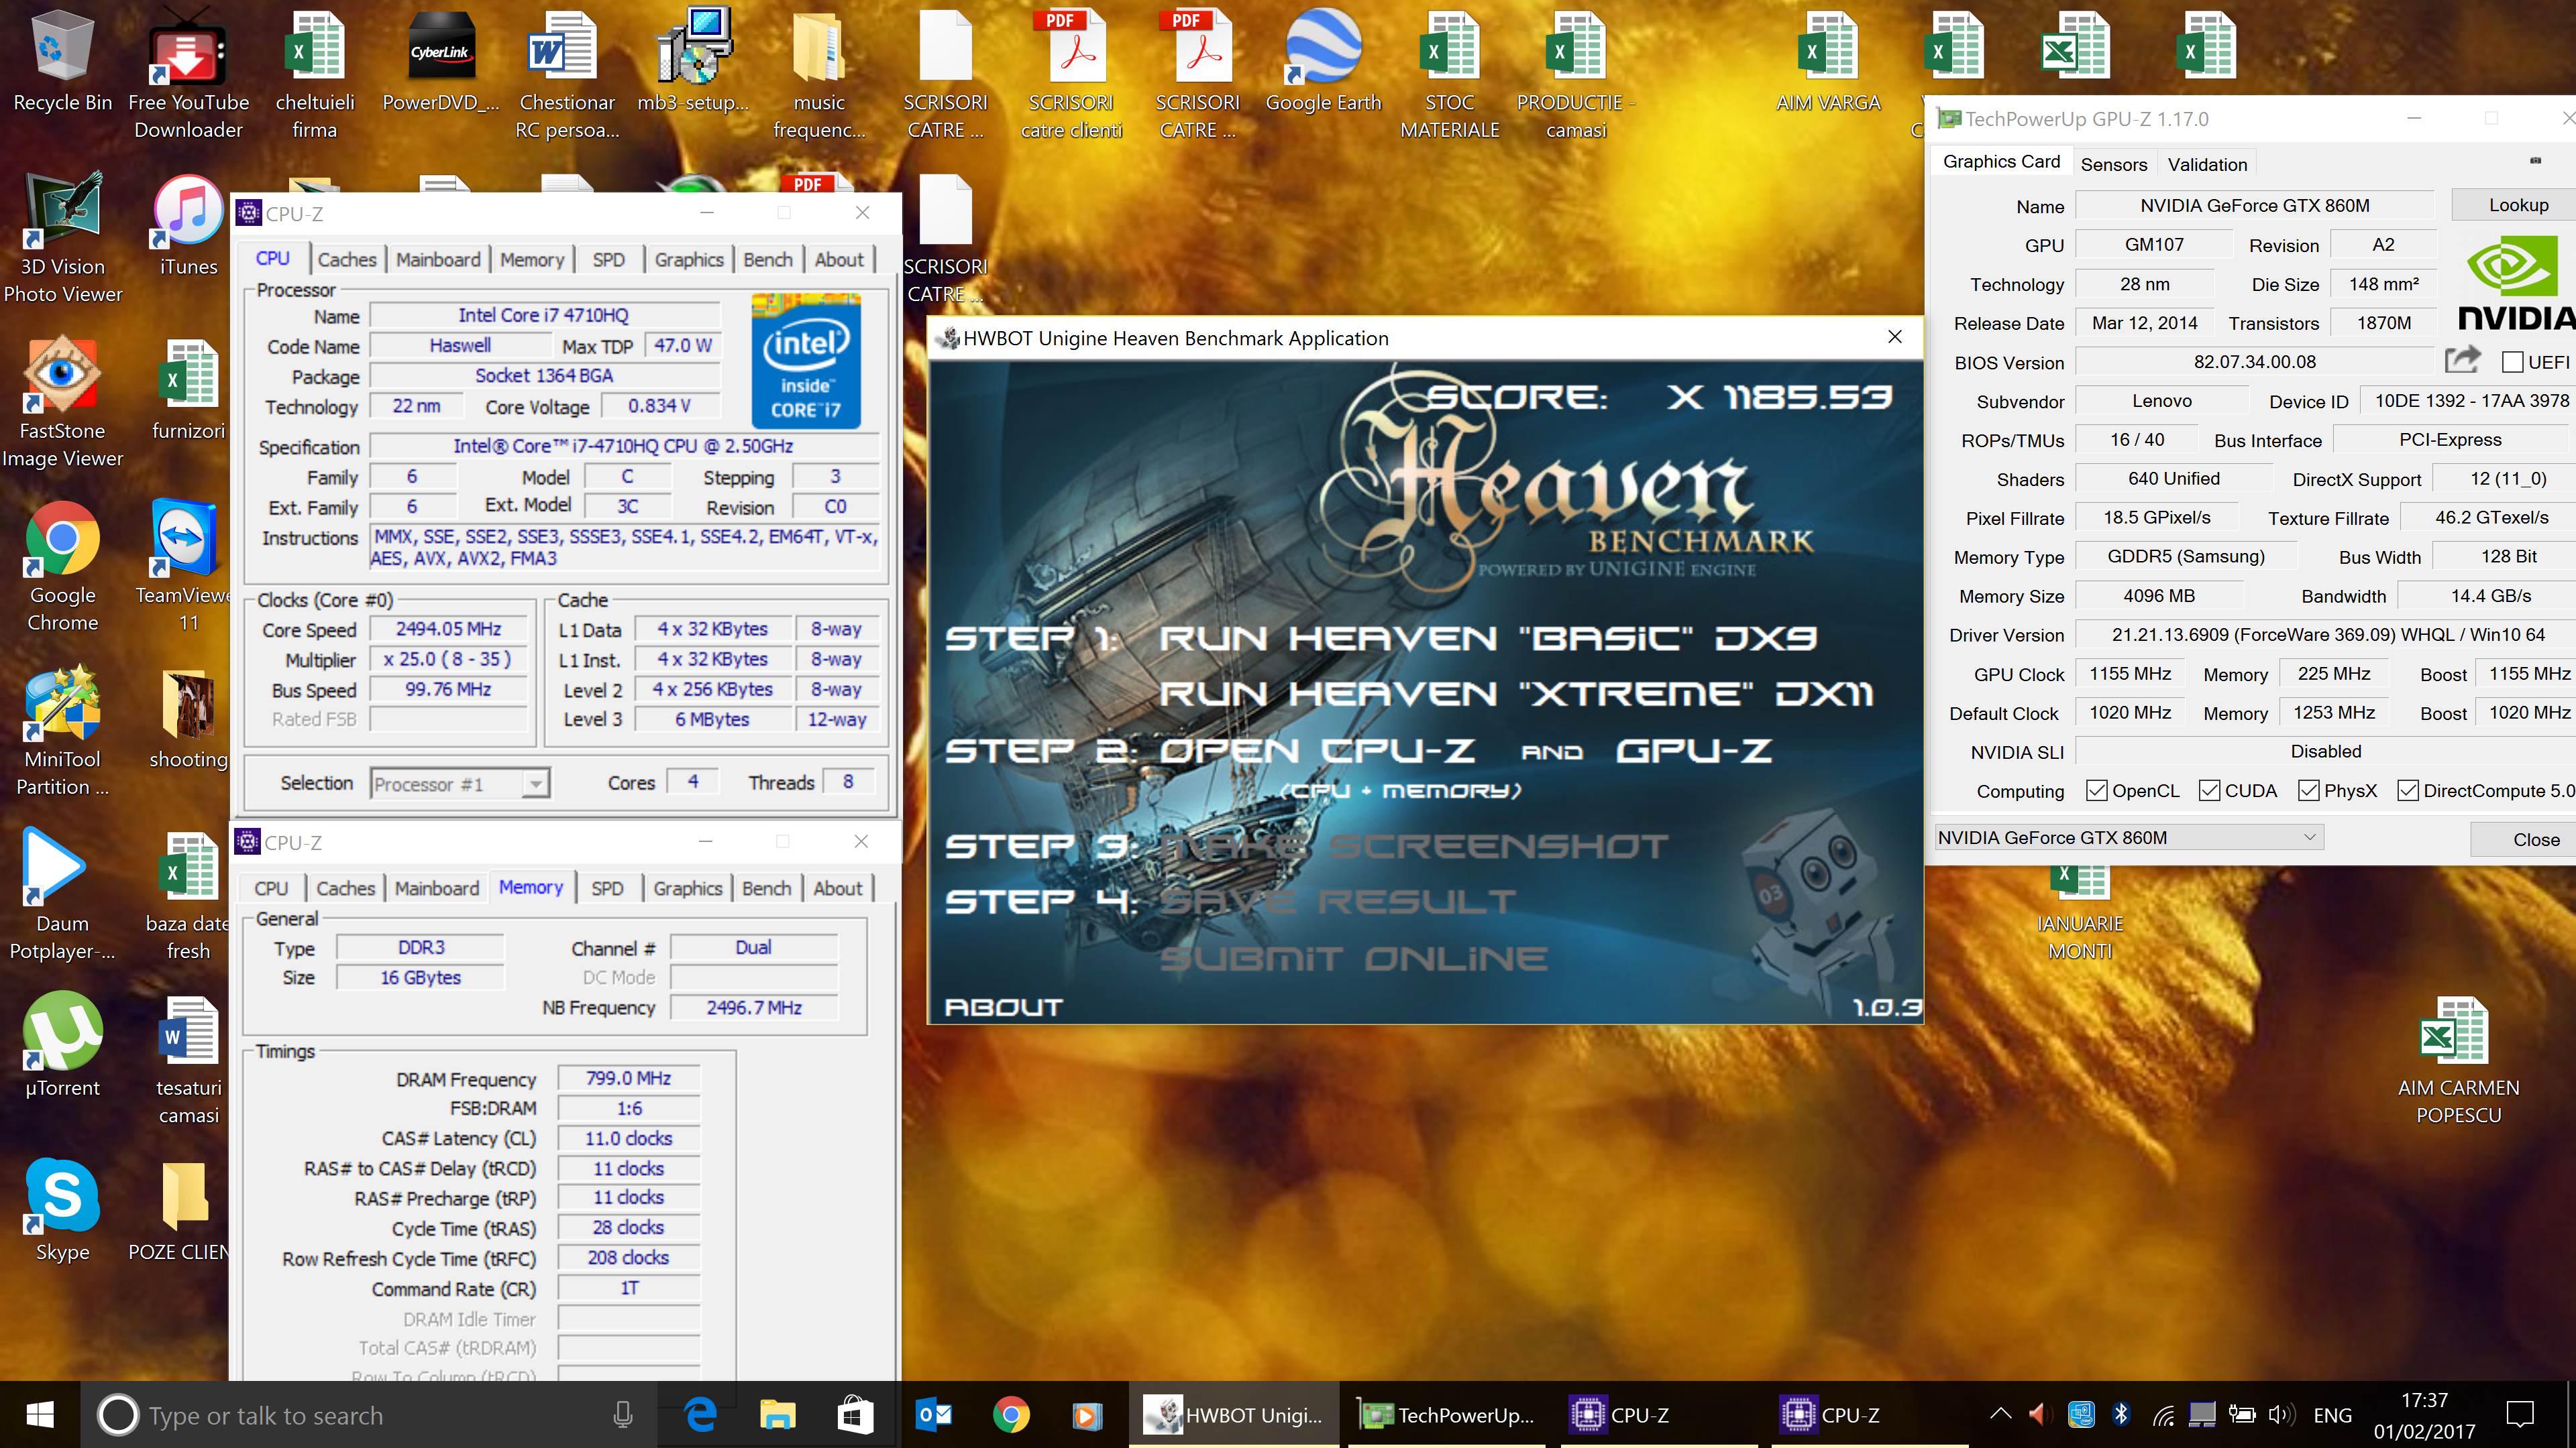The width and height of the screenshot is (2576, 1448).
Task: Toggle the PhysX checkbox in GPU-Z
Action: click(x=2309, y=790)
